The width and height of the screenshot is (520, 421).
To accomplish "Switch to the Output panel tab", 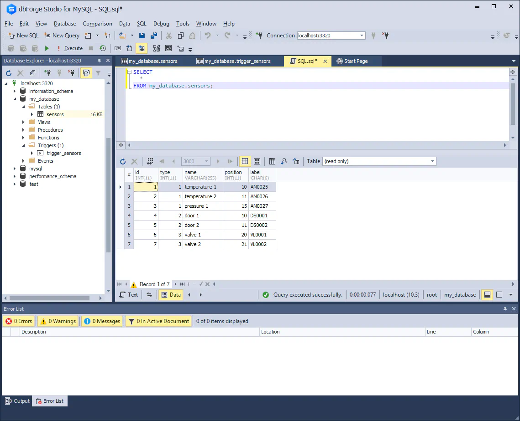I will (x=17, y=401).
